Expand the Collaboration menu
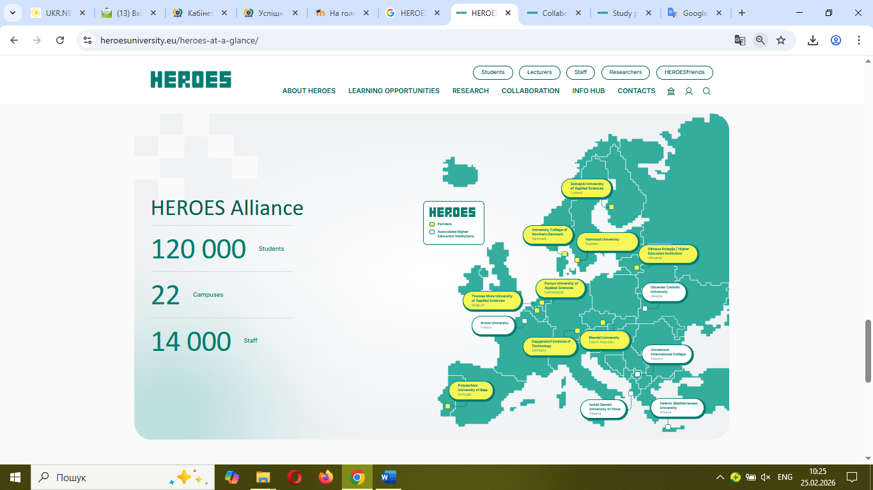 click(530, 91)
